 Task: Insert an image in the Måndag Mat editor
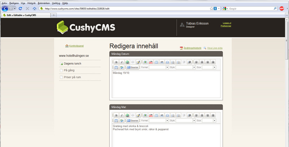(145, 115)
